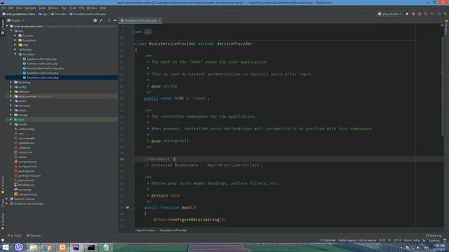Screen dimensions: 449x252
Task: Collapse the app folder in project tree
Action: (x=11, y=31)
